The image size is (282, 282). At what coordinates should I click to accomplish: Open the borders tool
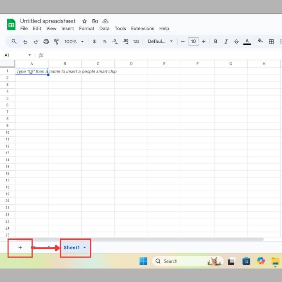(x=271, y=41)
